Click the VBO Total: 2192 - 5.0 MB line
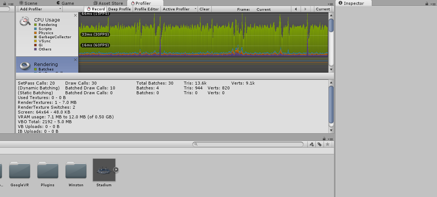The height and width of the screenshot is (197, 437). (44, 122)
